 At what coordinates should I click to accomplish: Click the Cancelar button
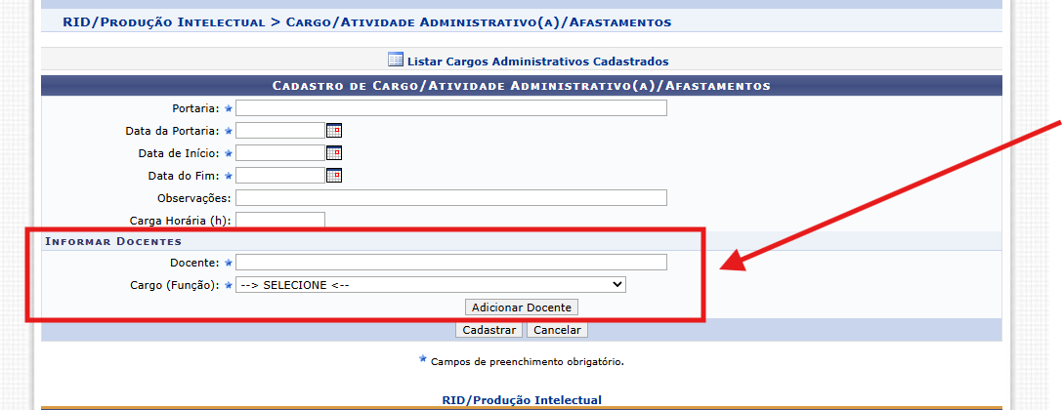tap(557, 330)
